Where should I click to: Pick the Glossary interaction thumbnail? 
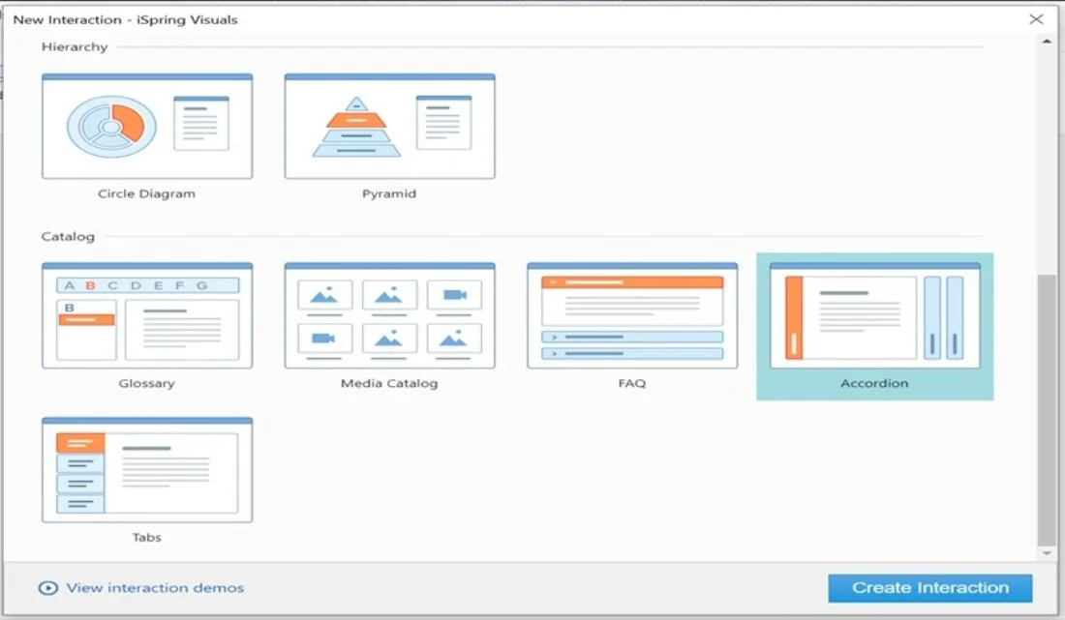(x=147, y=315)
